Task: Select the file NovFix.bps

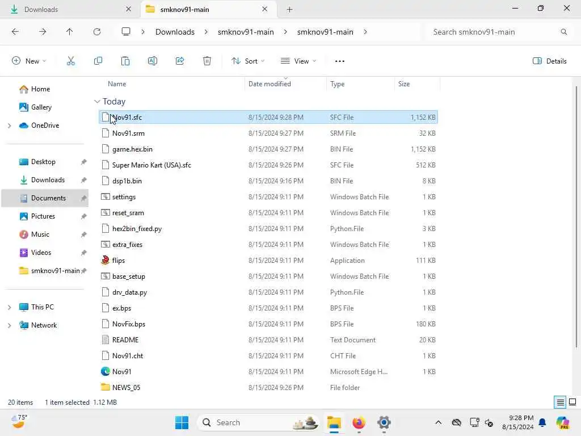Action: point(268,324)
